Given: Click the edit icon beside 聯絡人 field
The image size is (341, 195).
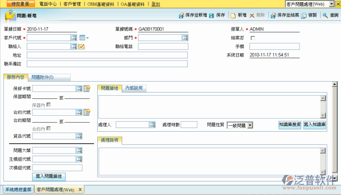Looking at the screenshot, I should (82, 46).
